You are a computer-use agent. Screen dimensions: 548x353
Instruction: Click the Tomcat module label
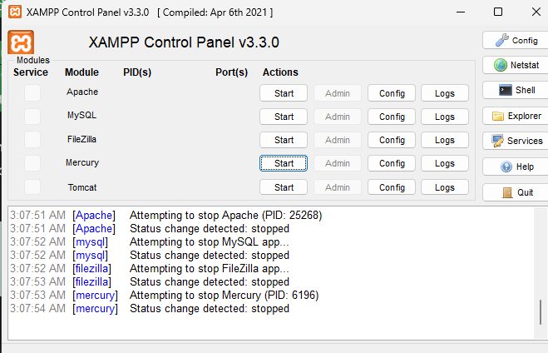tap(82, 187)
